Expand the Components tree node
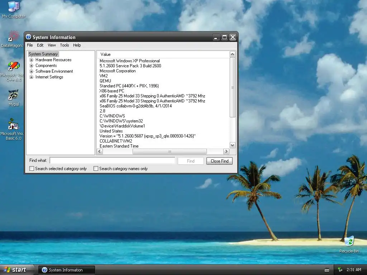This screenshot has width=367, height=275. (x=32, y=66)
